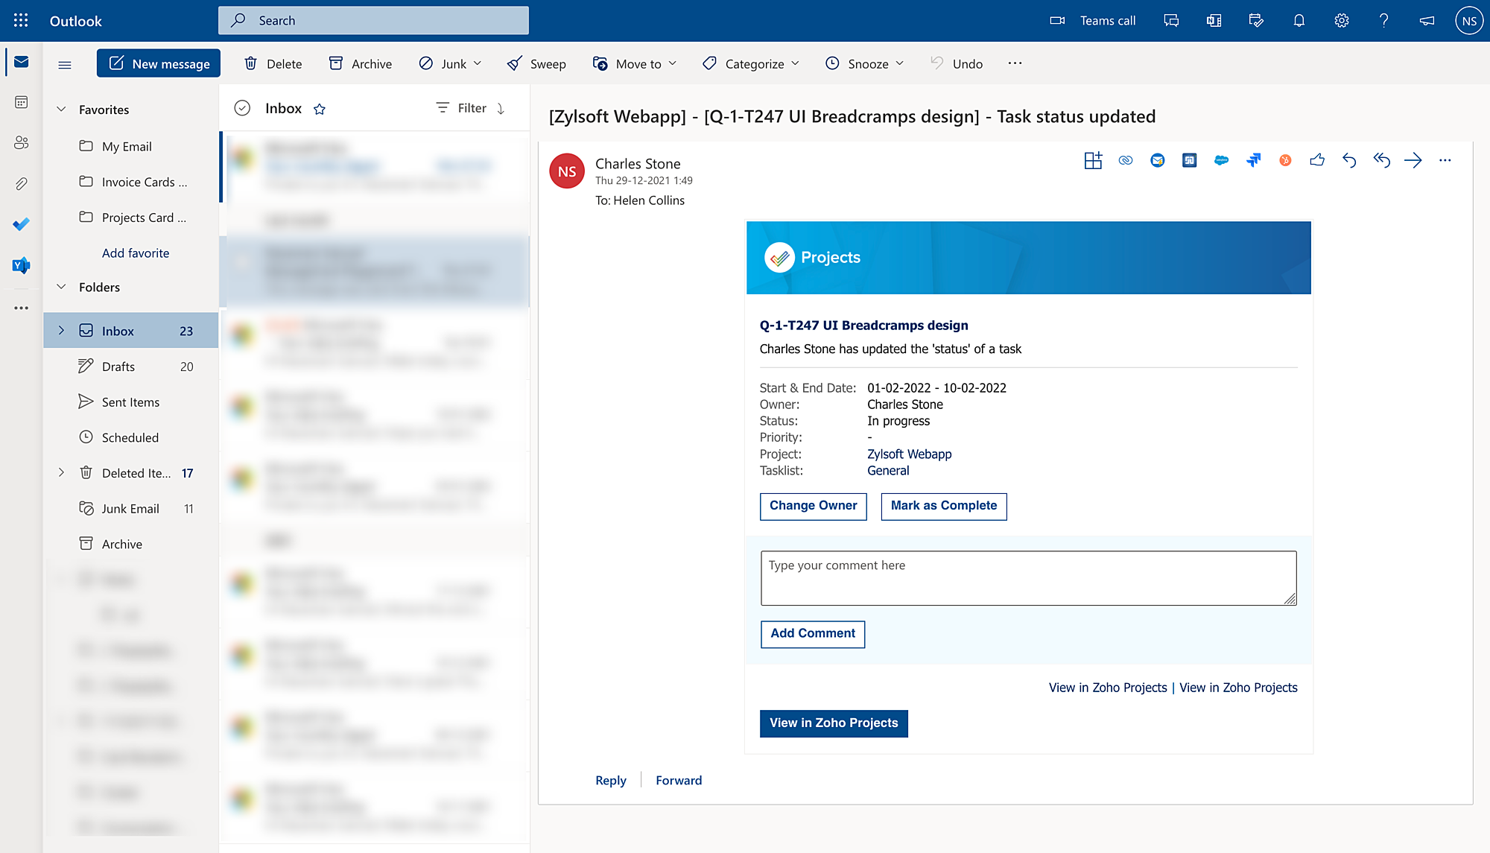Open the Zoho link add-in icon
Screen dimensions: 1490x853
point(1125,160)
